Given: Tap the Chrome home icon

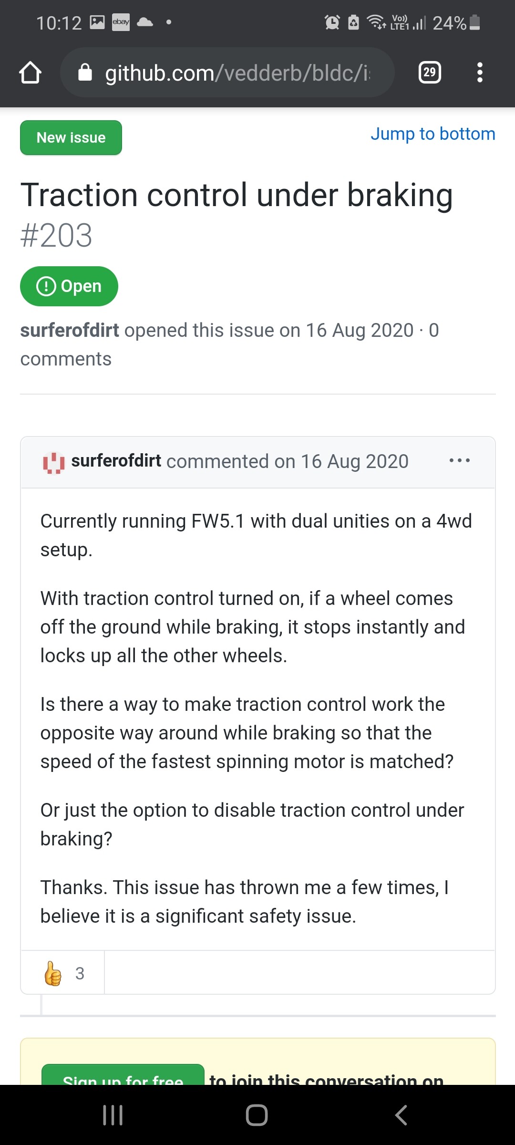Looking at the screenshot, I should 30,73.
